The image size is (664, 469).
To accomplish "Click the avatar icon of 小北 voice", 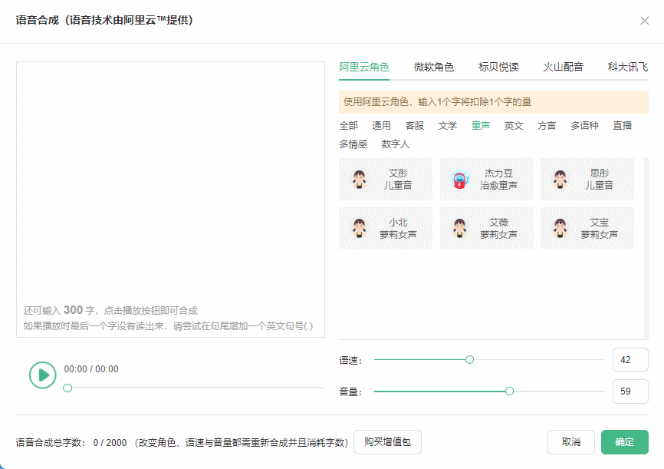I will [359, 228].
